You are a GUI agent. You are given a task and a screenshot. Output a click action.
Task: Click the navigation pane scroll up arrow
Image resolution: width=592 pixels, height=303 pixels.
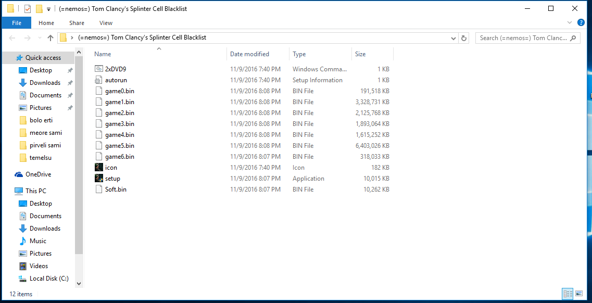79,52
